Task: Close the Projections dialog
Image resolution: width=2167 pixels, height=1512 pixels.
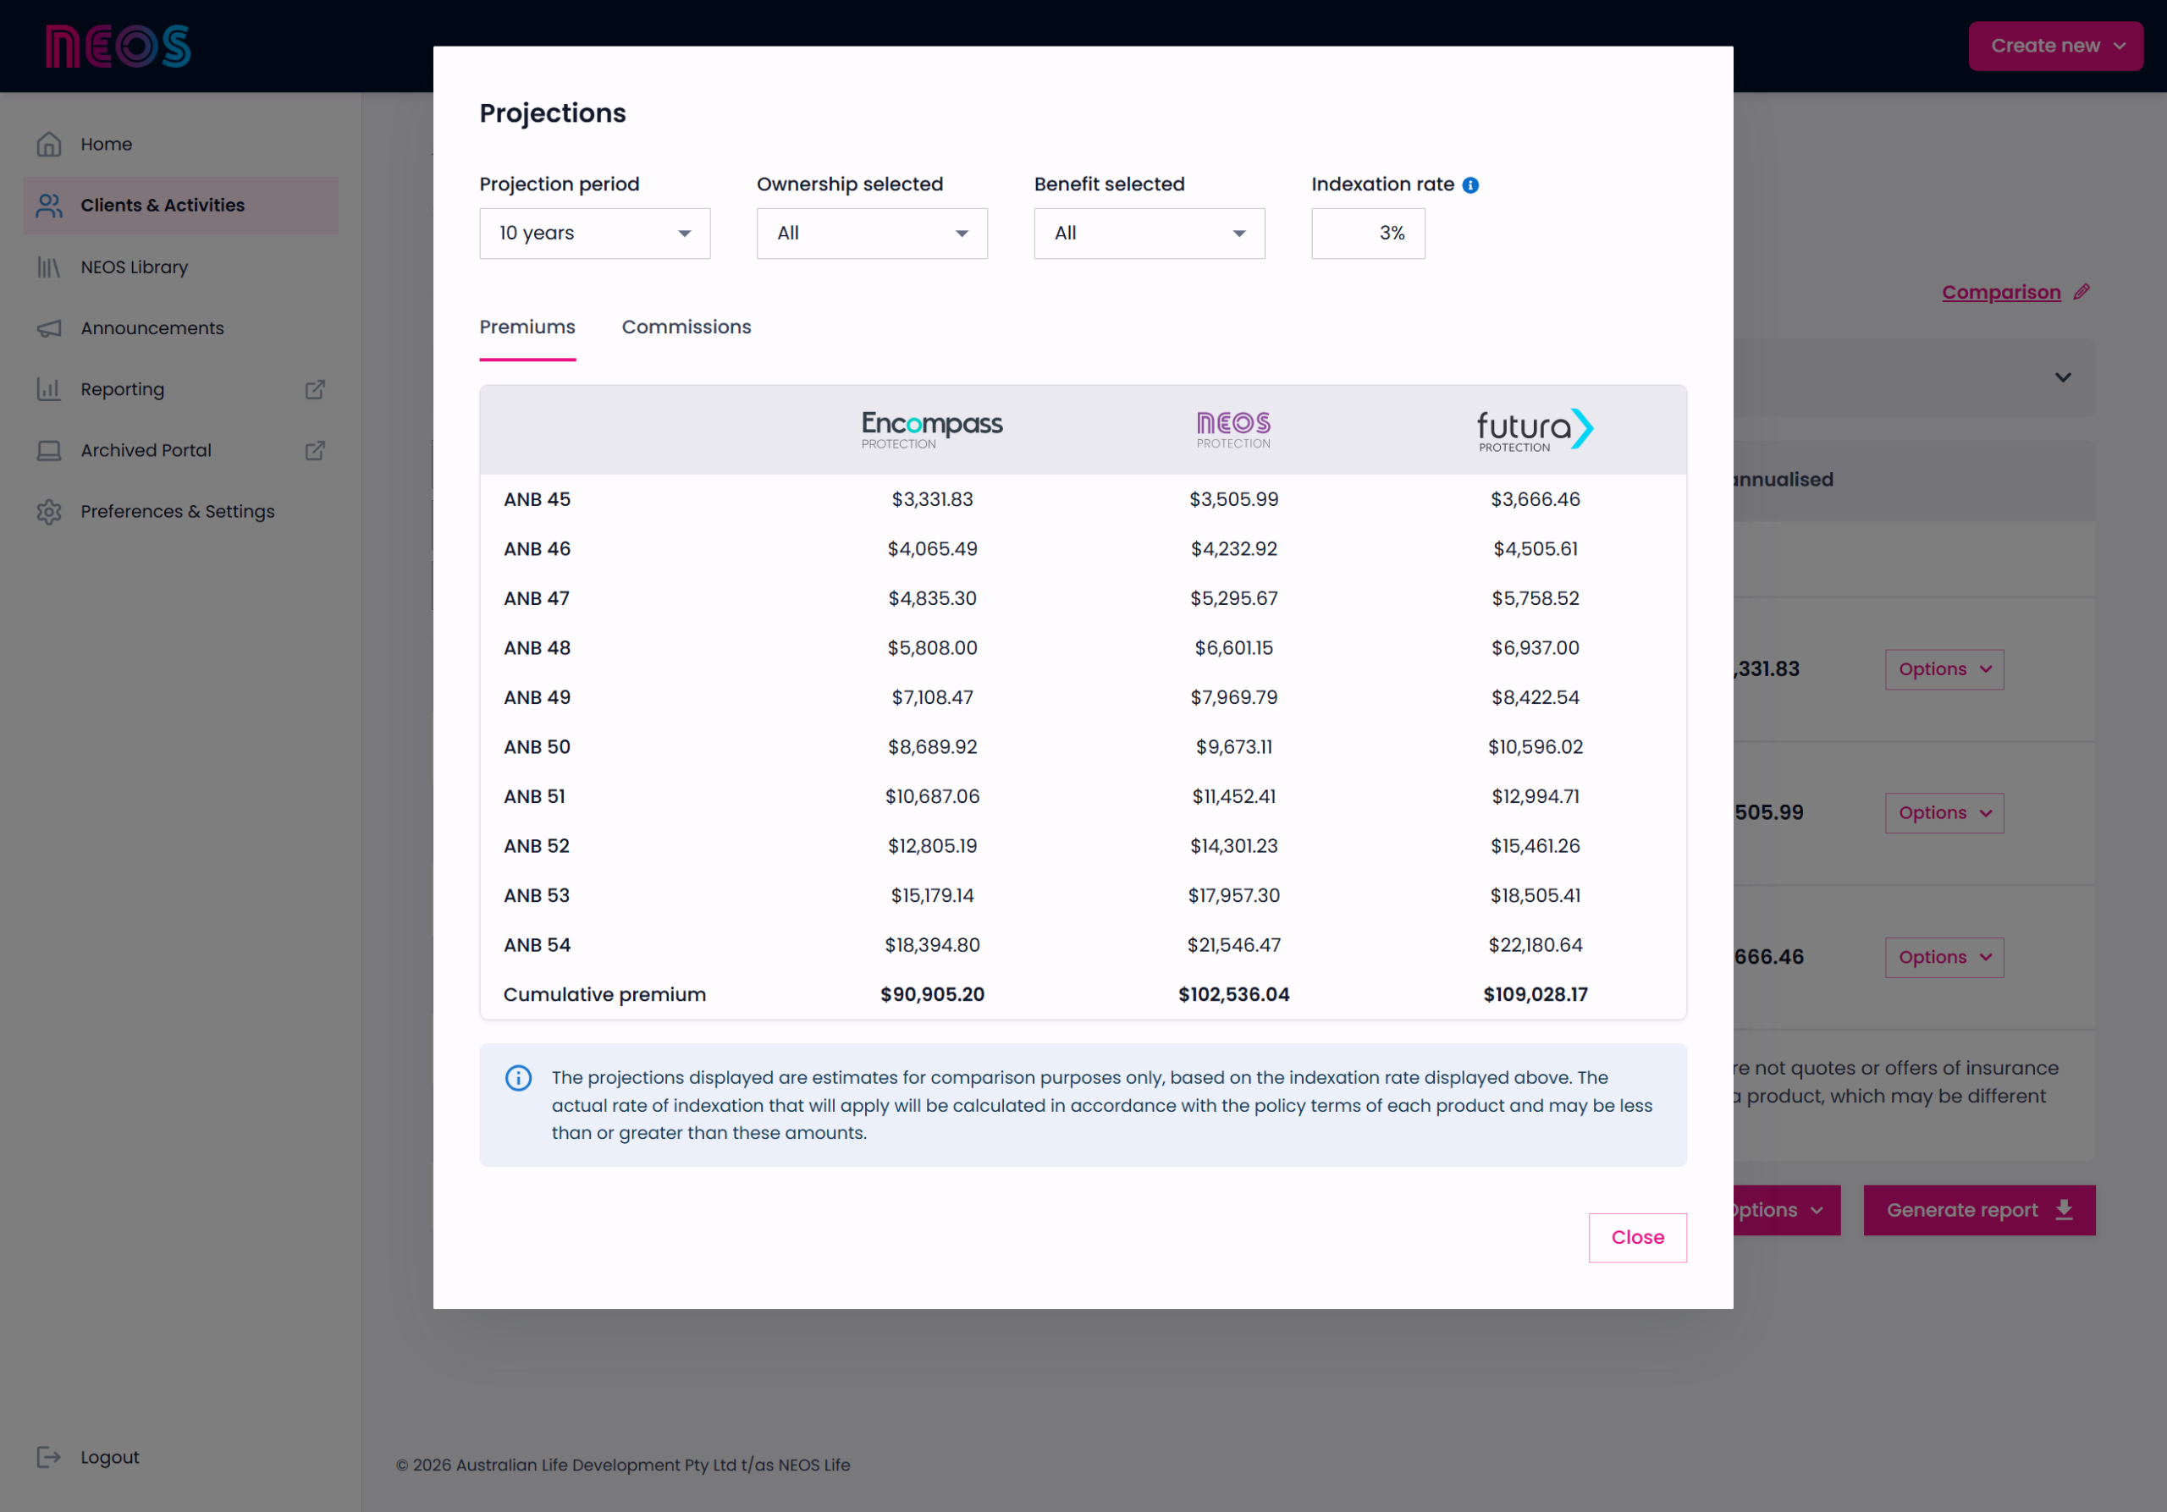Action: (1637, 1236)
